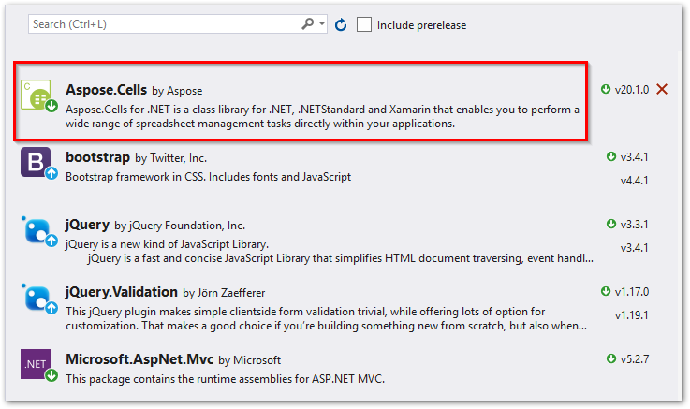
Task: Click the green arrow beside jQuery v3.3.1
Action: pyautogui.click(x=610, y=225)
